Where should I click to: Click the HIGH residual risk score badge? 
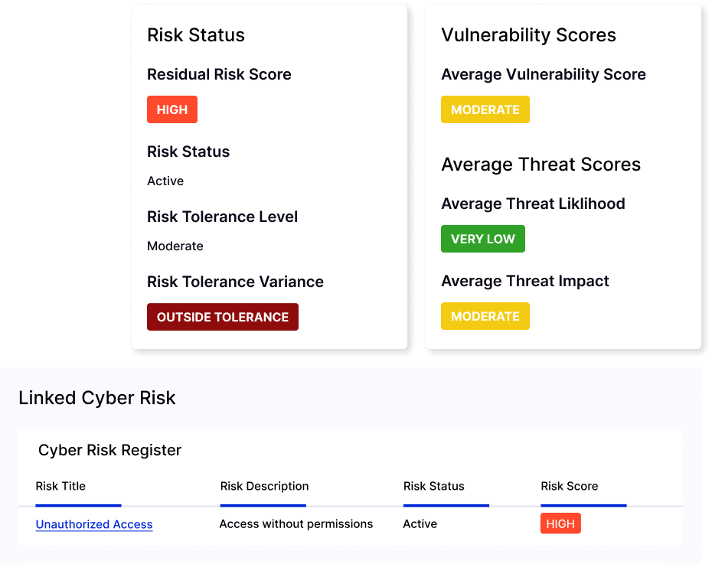click(x=172, y=109)
